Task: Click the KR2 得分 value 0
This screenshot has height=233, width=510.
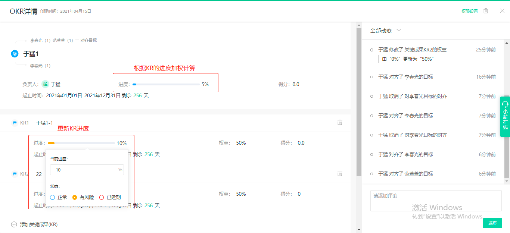Action: pyautogui.click(x=299, y=194)
